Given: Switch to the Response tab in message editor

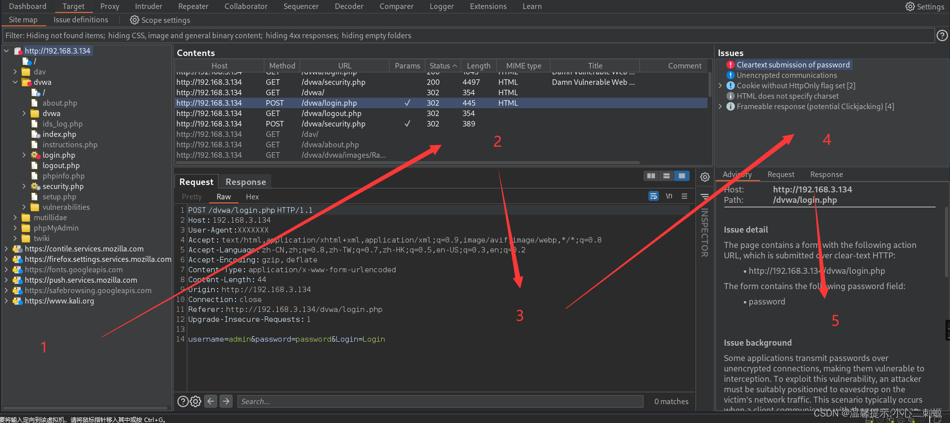Looking at the screenshot, I should pyautogui.click(x=245, y=182).
